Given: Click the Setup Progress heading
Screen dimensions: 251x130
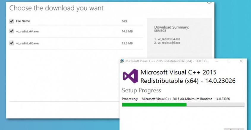Looking at the screenshot, I should (x=141, y=90).
